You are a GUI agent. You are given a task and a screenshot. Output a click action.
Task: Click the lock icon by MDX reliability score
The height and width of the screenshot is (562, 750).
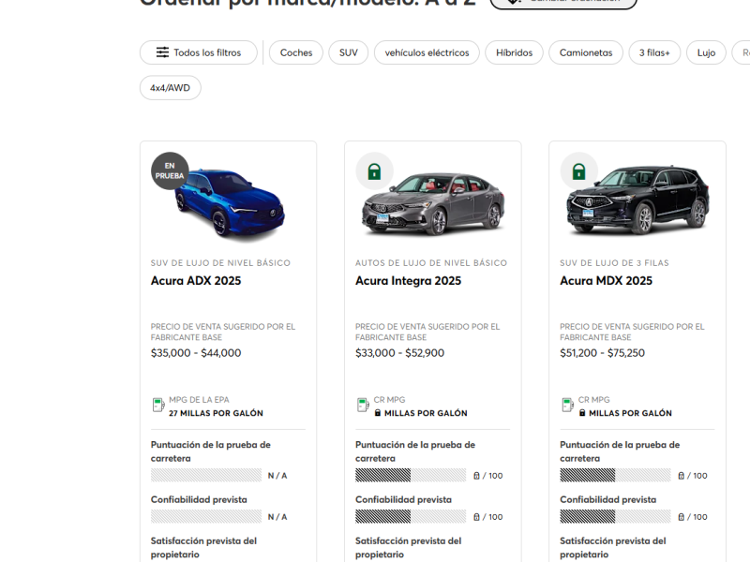tap(682, 517)
